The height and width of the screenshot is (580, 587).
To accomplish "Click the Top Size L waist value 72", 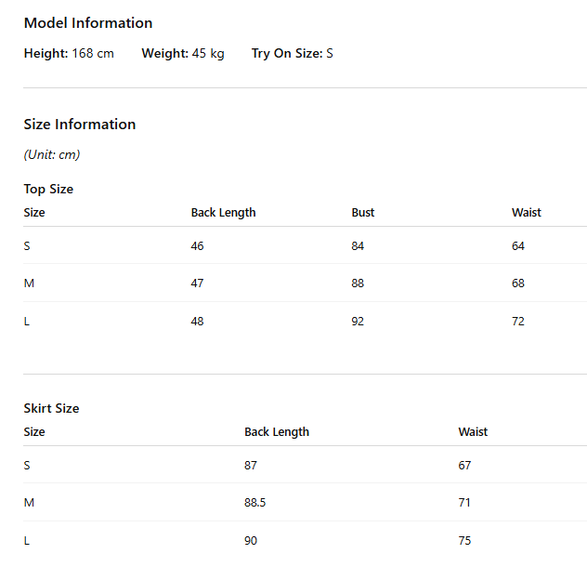I will tap(518, 321).
